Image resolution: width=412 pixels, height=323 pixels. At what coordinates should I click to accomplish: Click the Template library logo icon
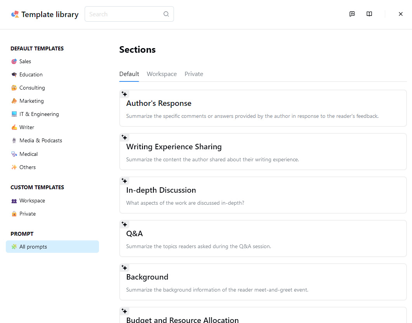(15, 14)
